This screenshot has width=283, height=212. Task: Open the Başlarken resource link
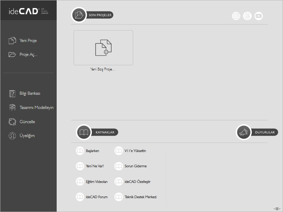[92, 151]
